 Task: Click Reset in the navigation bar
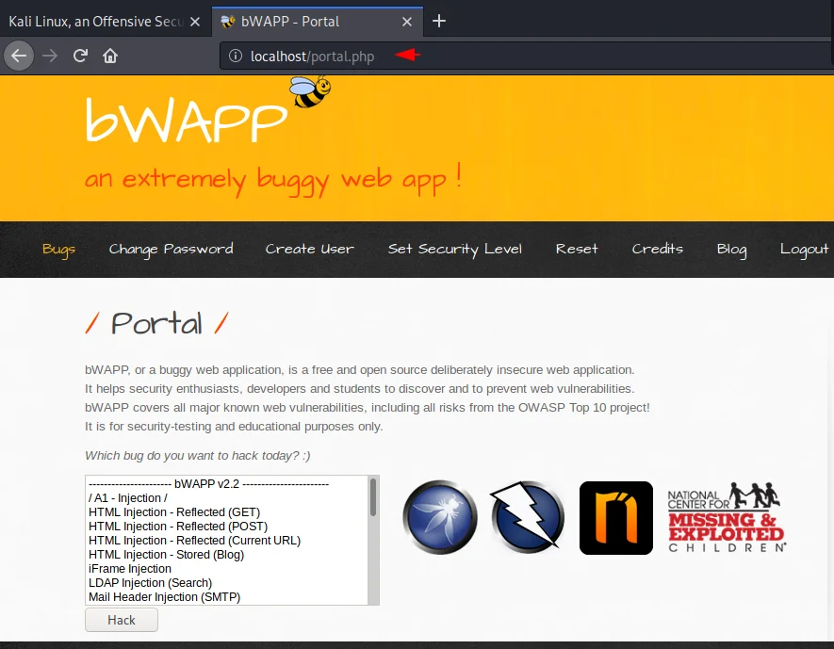[x=577, y=249]
